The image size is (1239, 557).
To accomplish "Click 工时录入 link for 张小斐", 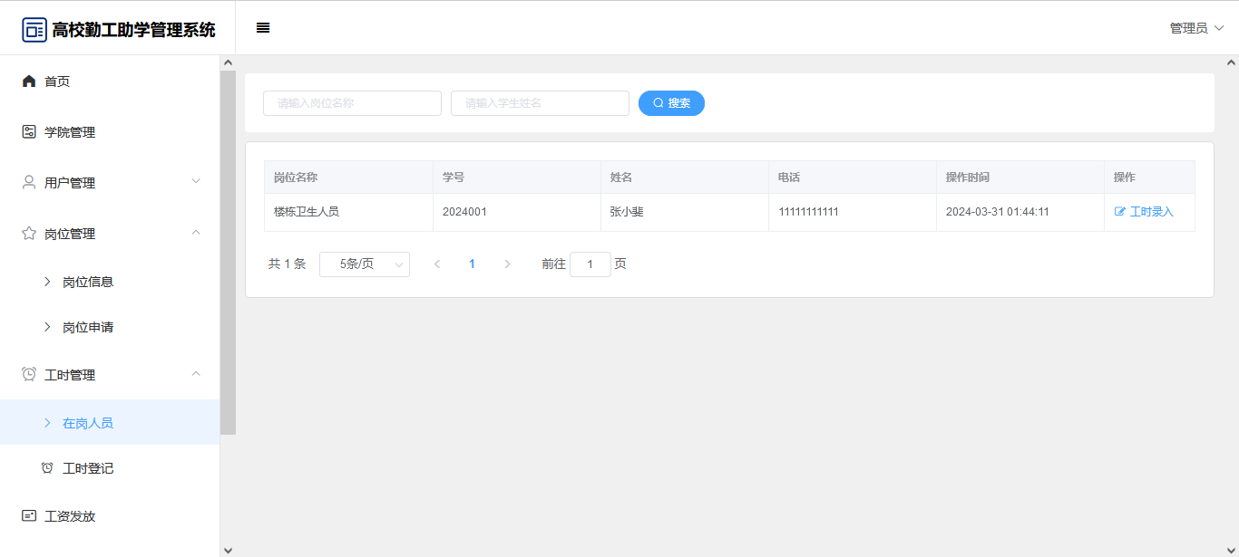I will coord(1144,212).
